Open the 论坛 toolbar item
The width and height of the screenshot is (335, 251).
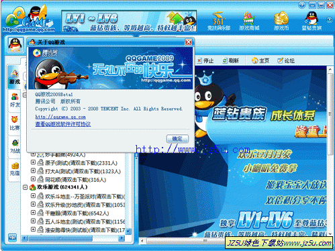[x=286, y=60]
